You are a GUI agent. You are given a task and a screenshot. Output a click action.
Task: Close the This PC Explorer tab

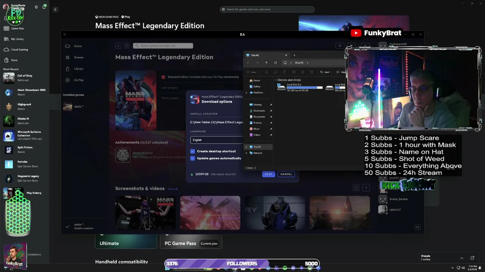tap(286, 55)
